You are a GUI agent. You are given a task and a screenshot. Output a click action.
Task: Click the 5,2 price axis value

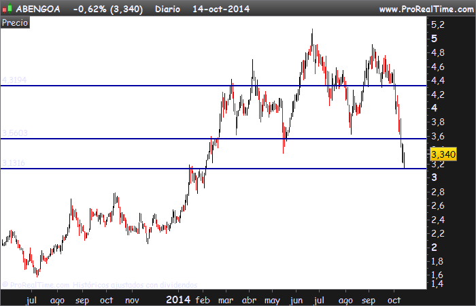(438, 24)
